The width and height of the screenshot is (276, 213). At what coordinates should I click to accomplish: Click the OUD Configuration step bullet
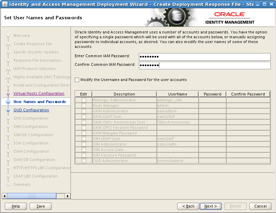coord(8,110)
